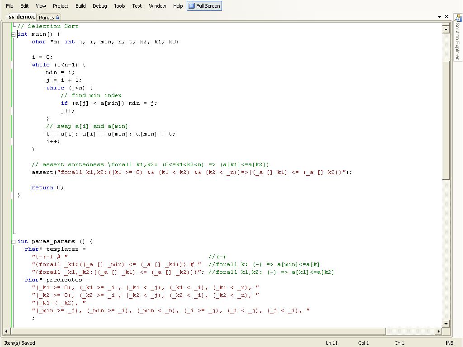
Task: Click the lock icon on the Run.cs tab
Action: point(57,17)
